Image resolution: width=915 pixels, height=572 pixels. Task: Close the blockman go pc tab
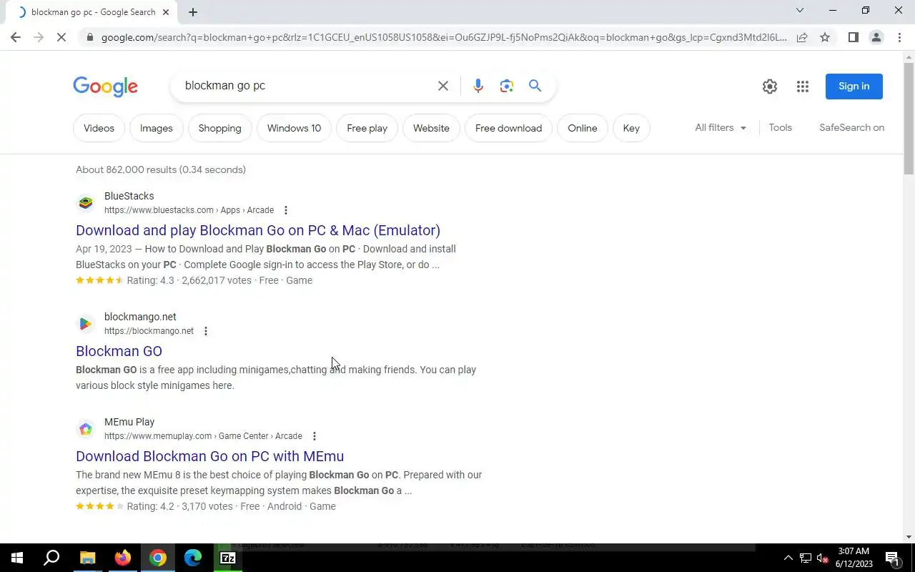166,12
